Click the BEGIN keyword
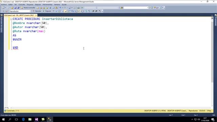 pos(17,39)
